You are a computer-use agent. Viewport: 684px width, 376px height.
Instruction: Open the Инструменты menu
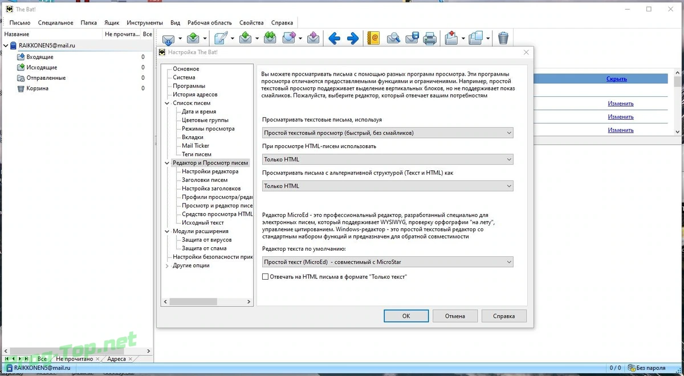145,23
